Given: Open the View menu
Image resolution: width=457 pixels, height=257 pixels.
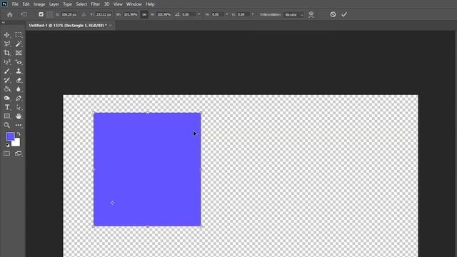Looking at the screenshot, I should (118, 4).
